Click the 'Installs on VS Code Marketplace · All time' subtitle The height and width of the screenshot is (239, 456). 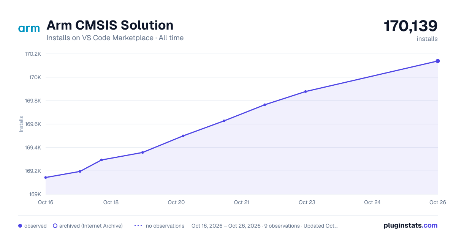pos(115,38)
